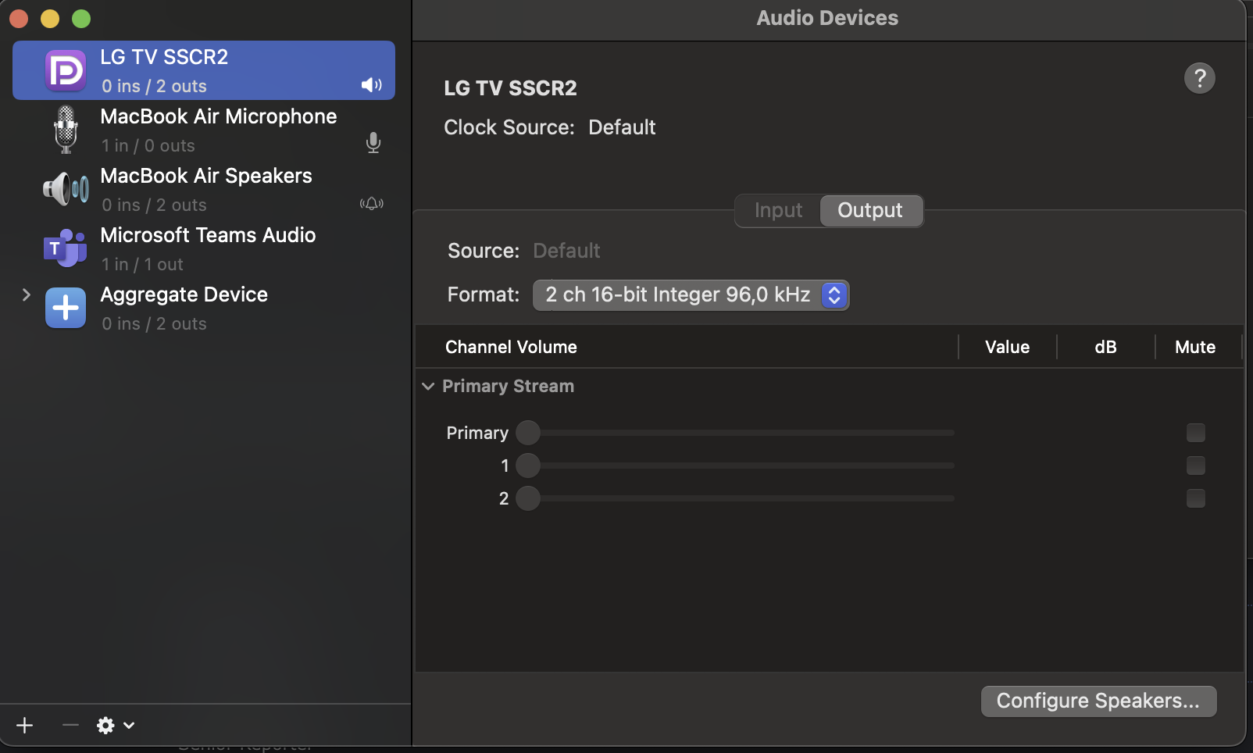Click the Microsoft Teams Audio icon

[x=66, y=248]
